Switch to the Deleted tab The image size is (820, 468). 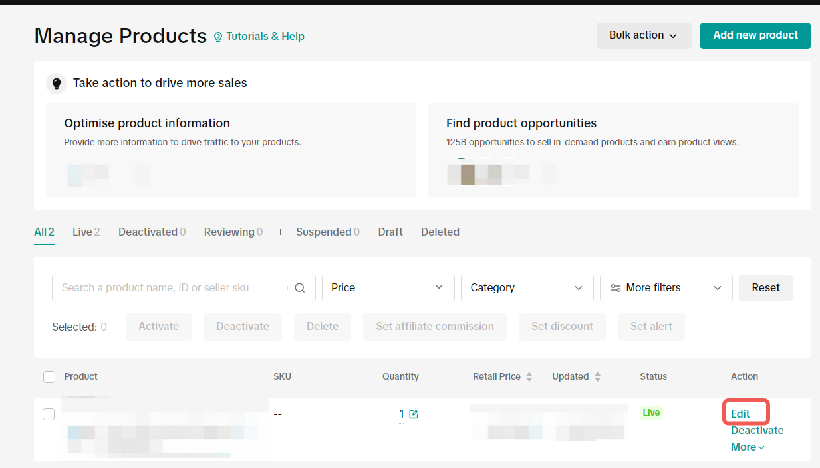tap(440, 232)
